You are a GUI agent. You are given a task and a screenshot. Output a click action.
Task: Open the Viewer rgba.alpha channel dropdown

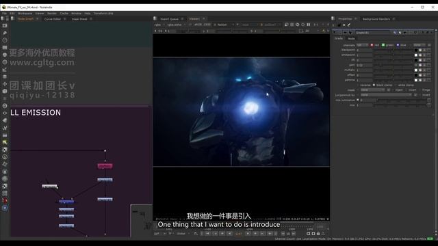point(177,25)
